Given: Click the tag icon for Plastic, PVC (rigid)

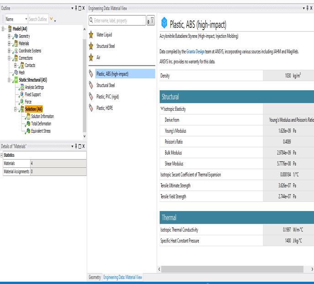Looking at the screenshot, I should [91, 96].
